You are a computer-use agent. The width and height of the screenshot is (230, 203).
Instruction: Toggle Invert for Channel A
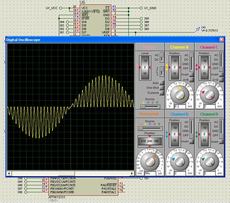192,75
